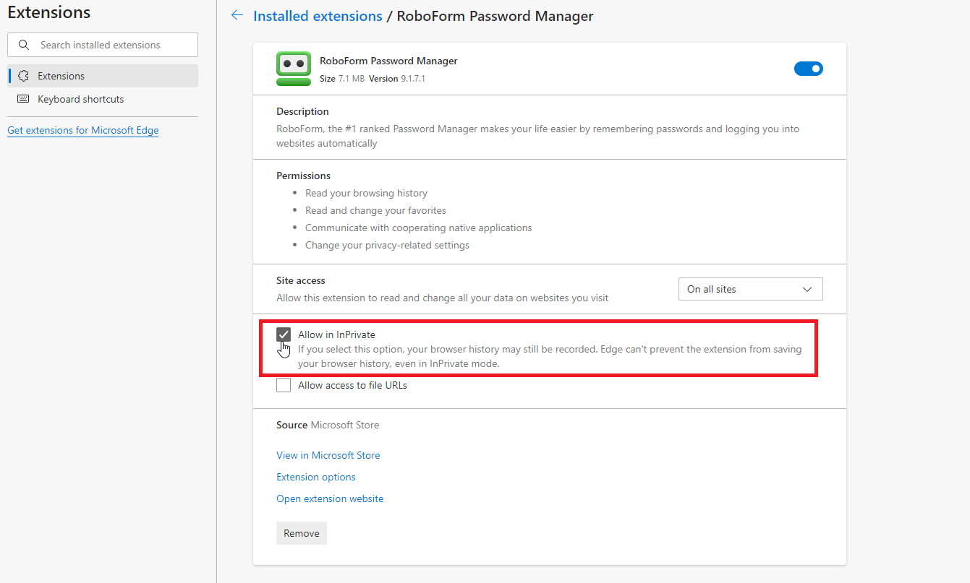Viewport: 970px width, 583px height.
Task: Click Change your privacy-related settings permission
Action: [x=387, y=245]
